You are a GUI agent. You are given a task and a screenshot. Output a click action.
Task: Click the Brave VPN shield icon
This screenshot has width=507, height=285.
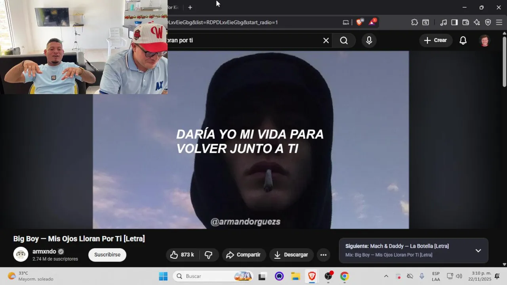pos(488,22)
